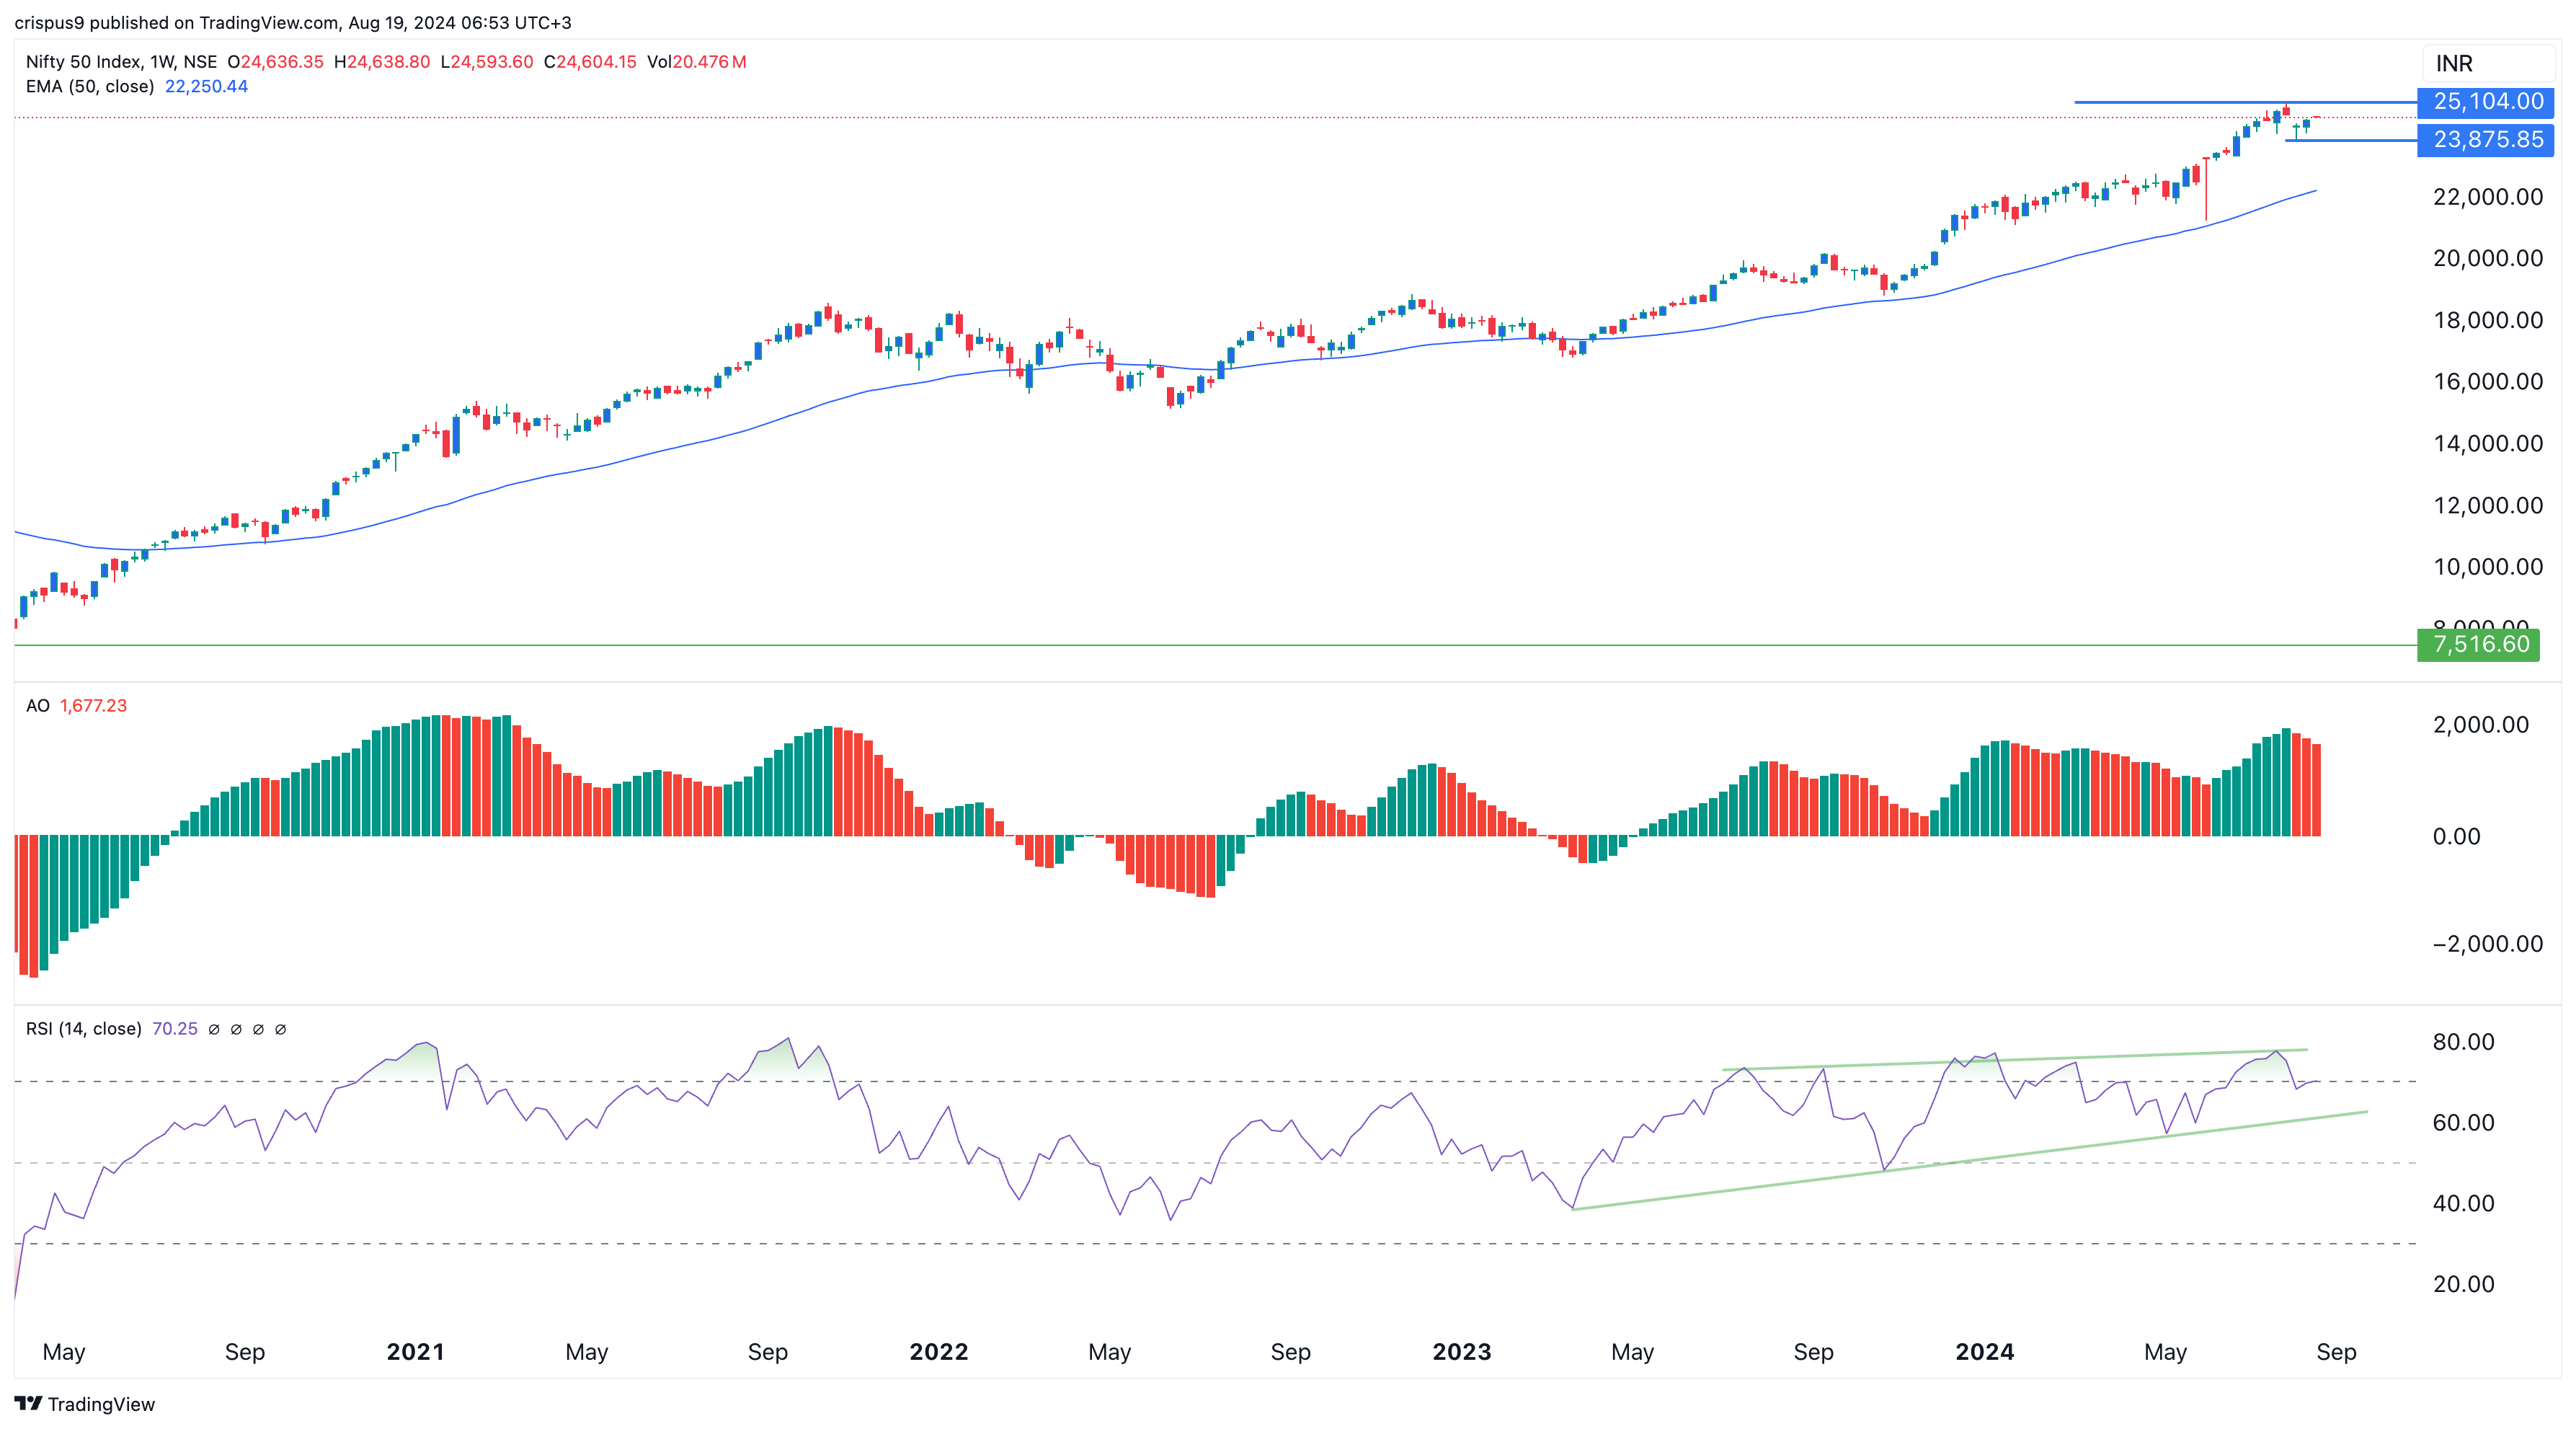This screenshot has width=2576, height=1429.
Task: Click the opening price O24,636.35
Action: [x=276, y=62]
